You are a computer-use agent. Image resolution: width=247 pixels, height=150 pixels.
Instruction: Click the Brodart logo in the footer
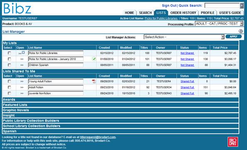pos(233,142)
